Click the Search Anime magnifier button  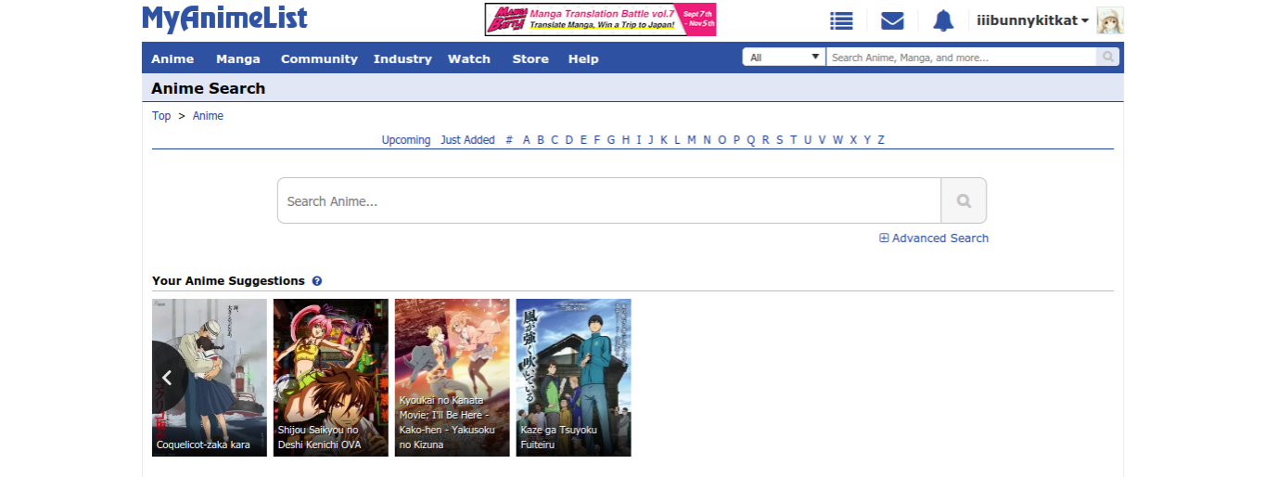(964, 200)
